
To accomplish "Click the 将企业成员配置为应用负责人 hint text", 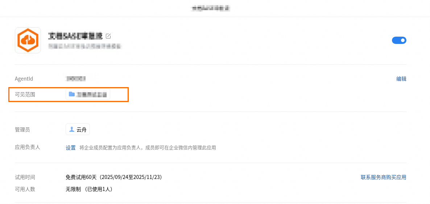I will tap(148, 148).
